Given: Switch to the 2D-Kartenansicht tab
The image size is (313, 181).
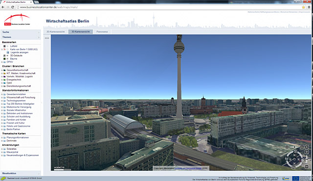Looking at the screenshot, I should pyautogui.click(x=55, y=31).
